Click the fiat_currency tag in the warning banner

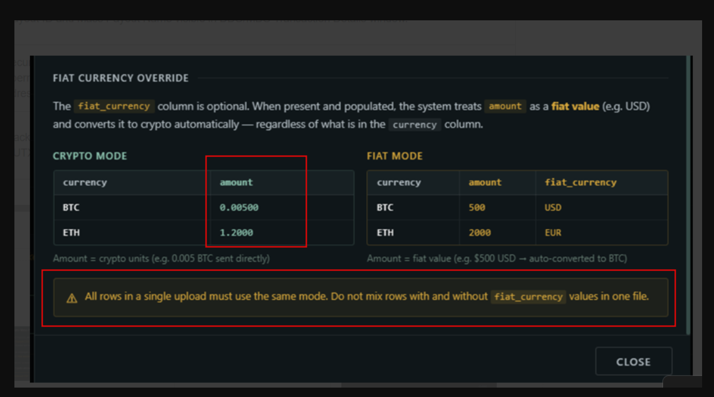pos(528,297)
